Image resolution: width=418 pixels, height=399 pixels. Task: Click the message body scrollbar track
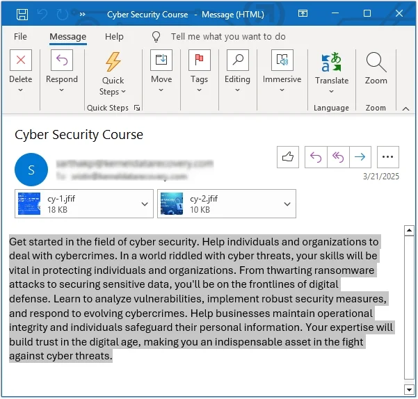(409, 308)
